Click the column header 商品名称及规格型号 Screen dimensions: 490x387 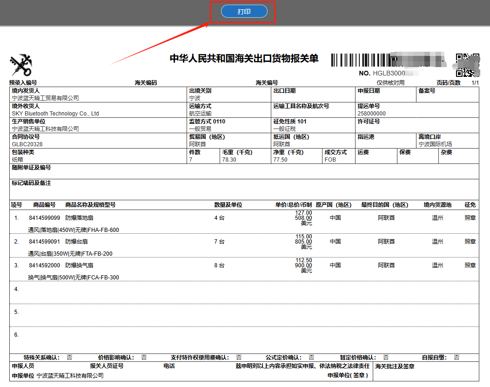(90, 205)
